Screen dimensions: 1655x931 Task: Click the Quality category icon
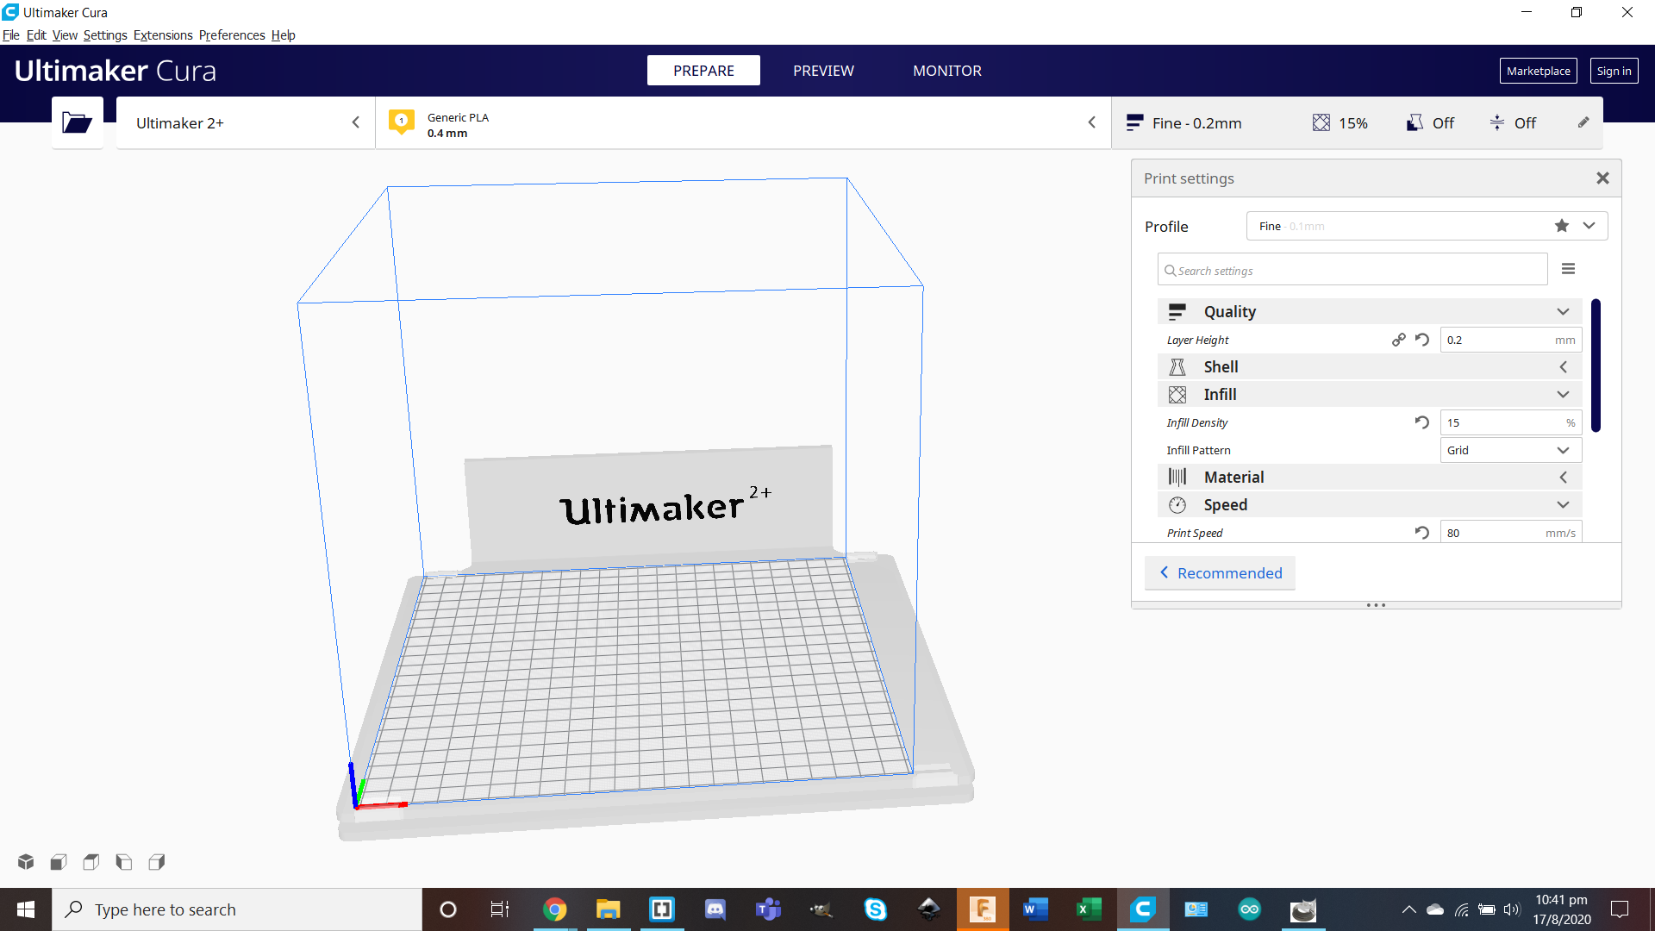[1177, 311]
